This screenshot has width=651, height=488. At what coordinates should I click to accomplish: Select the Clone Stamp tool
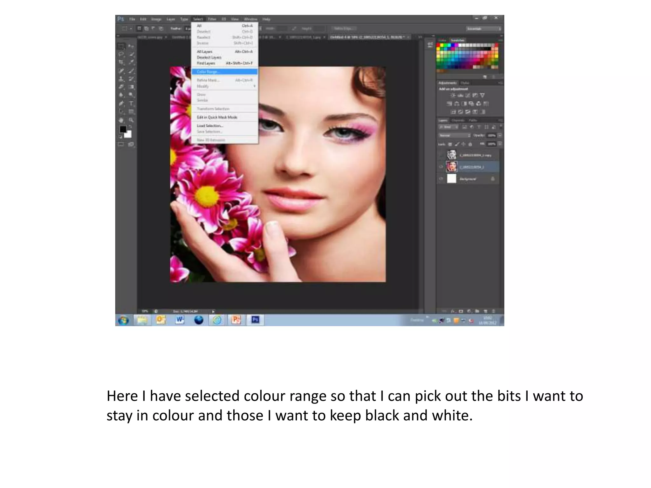(121, 79)
